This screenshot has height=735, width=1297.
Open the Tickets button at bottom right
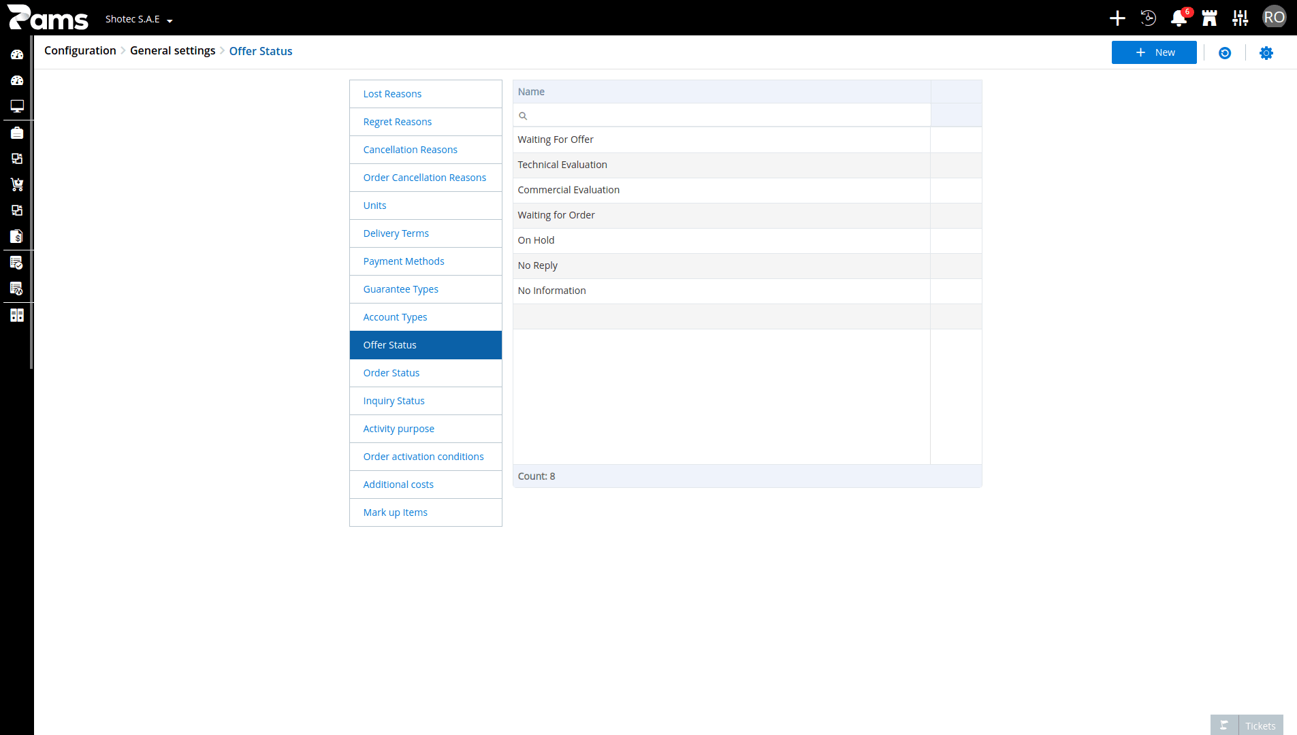coord(1247,725)
